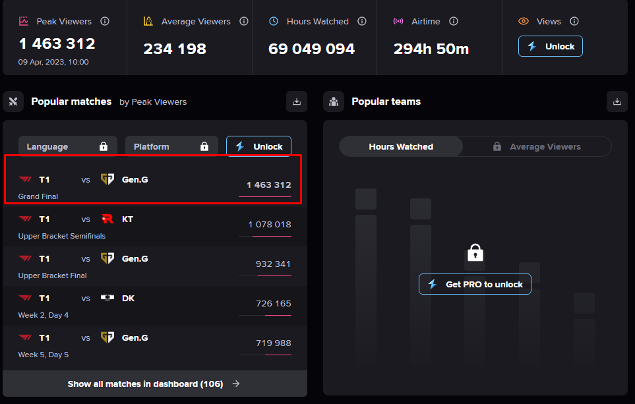Select the Hours Watched tab
The width and height of the screenshot is (635, 404).
click(401, 146)
